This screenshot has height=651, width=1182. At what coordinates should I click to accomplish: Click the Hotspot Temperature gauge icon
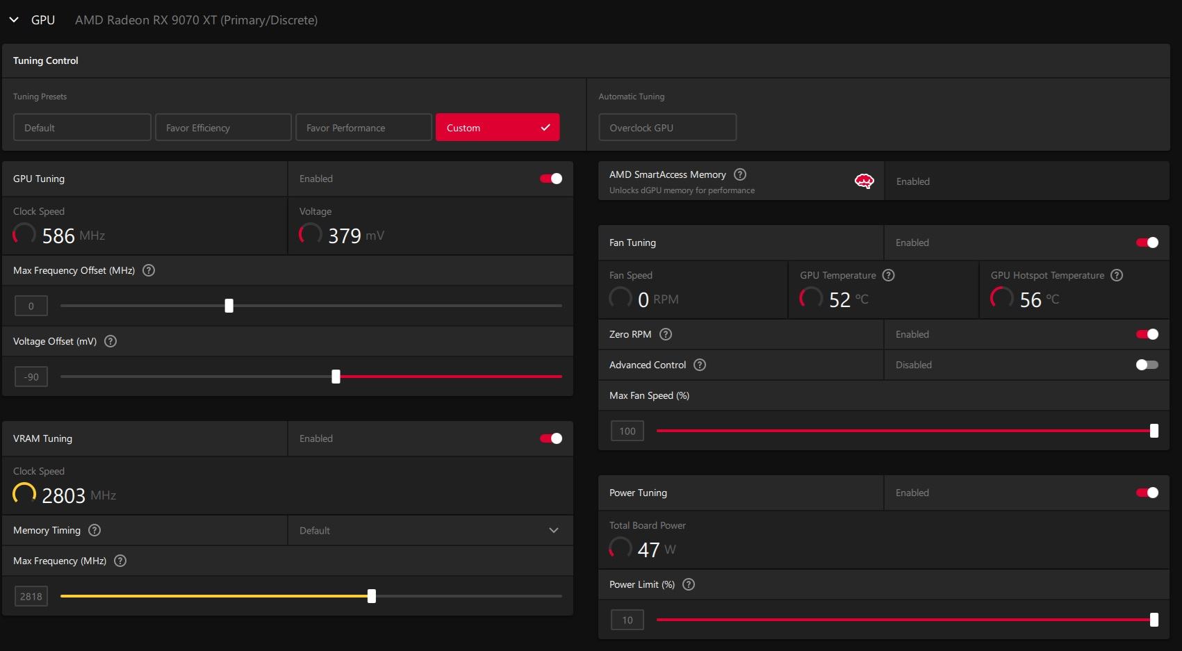point(1002,298)
